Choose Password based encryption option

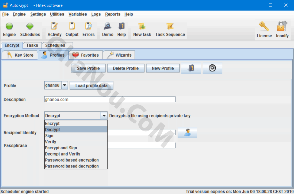(76, 160)
